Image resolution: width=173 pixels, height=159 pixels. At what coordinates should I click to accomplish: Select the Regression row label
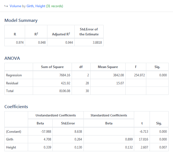[14, 75]
